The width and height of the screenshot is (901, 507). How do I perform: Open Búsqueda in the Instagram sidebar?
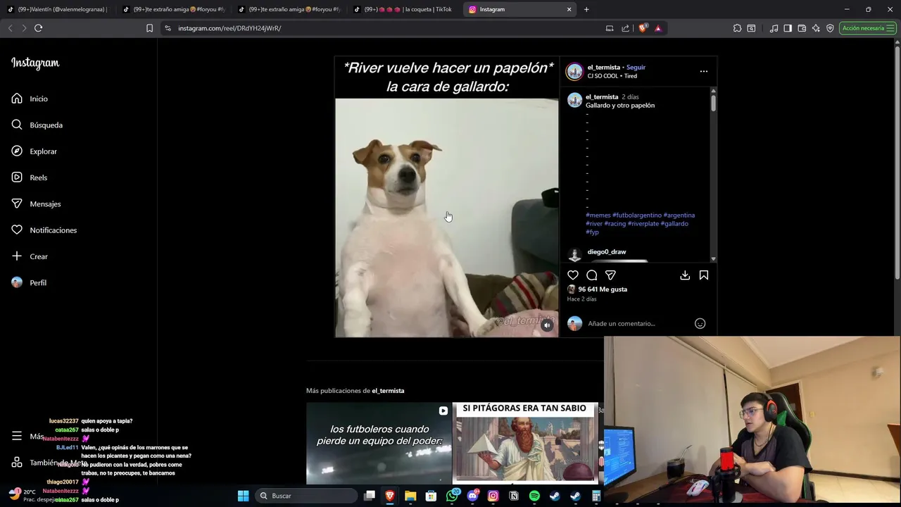point(37,125)
